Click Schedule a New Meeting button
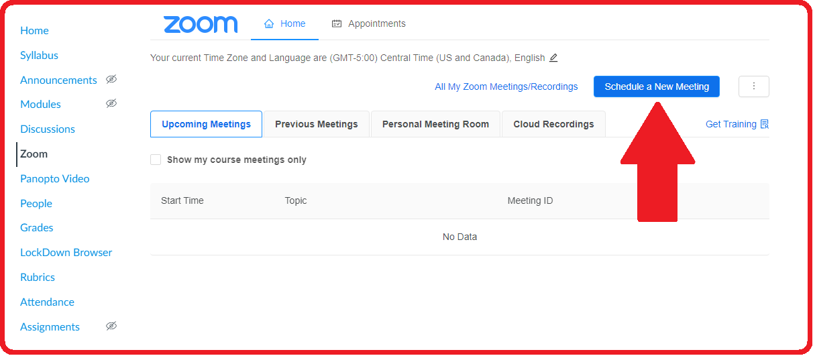 (x=656, y=86)
